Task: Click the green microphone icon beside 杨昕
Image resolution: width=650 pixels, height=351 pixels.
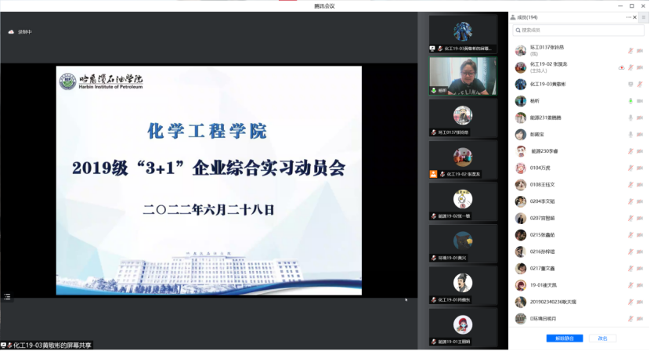Action: (630, 101)
